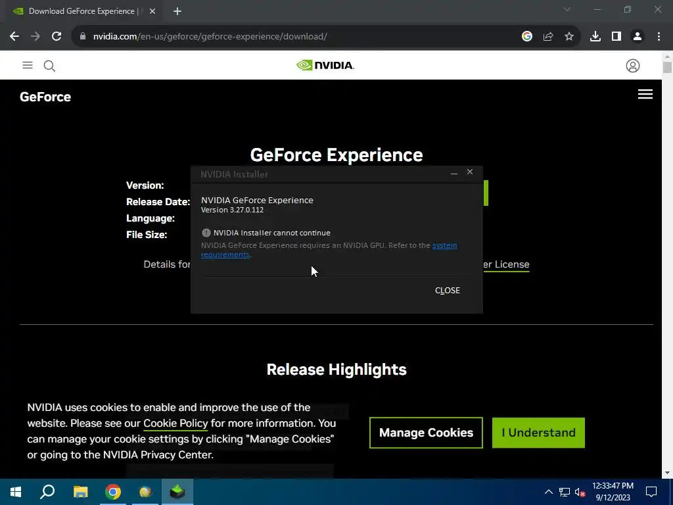673x505 pixels.
Task: Show hidden system tray icons
Action: tap(549, 492)
